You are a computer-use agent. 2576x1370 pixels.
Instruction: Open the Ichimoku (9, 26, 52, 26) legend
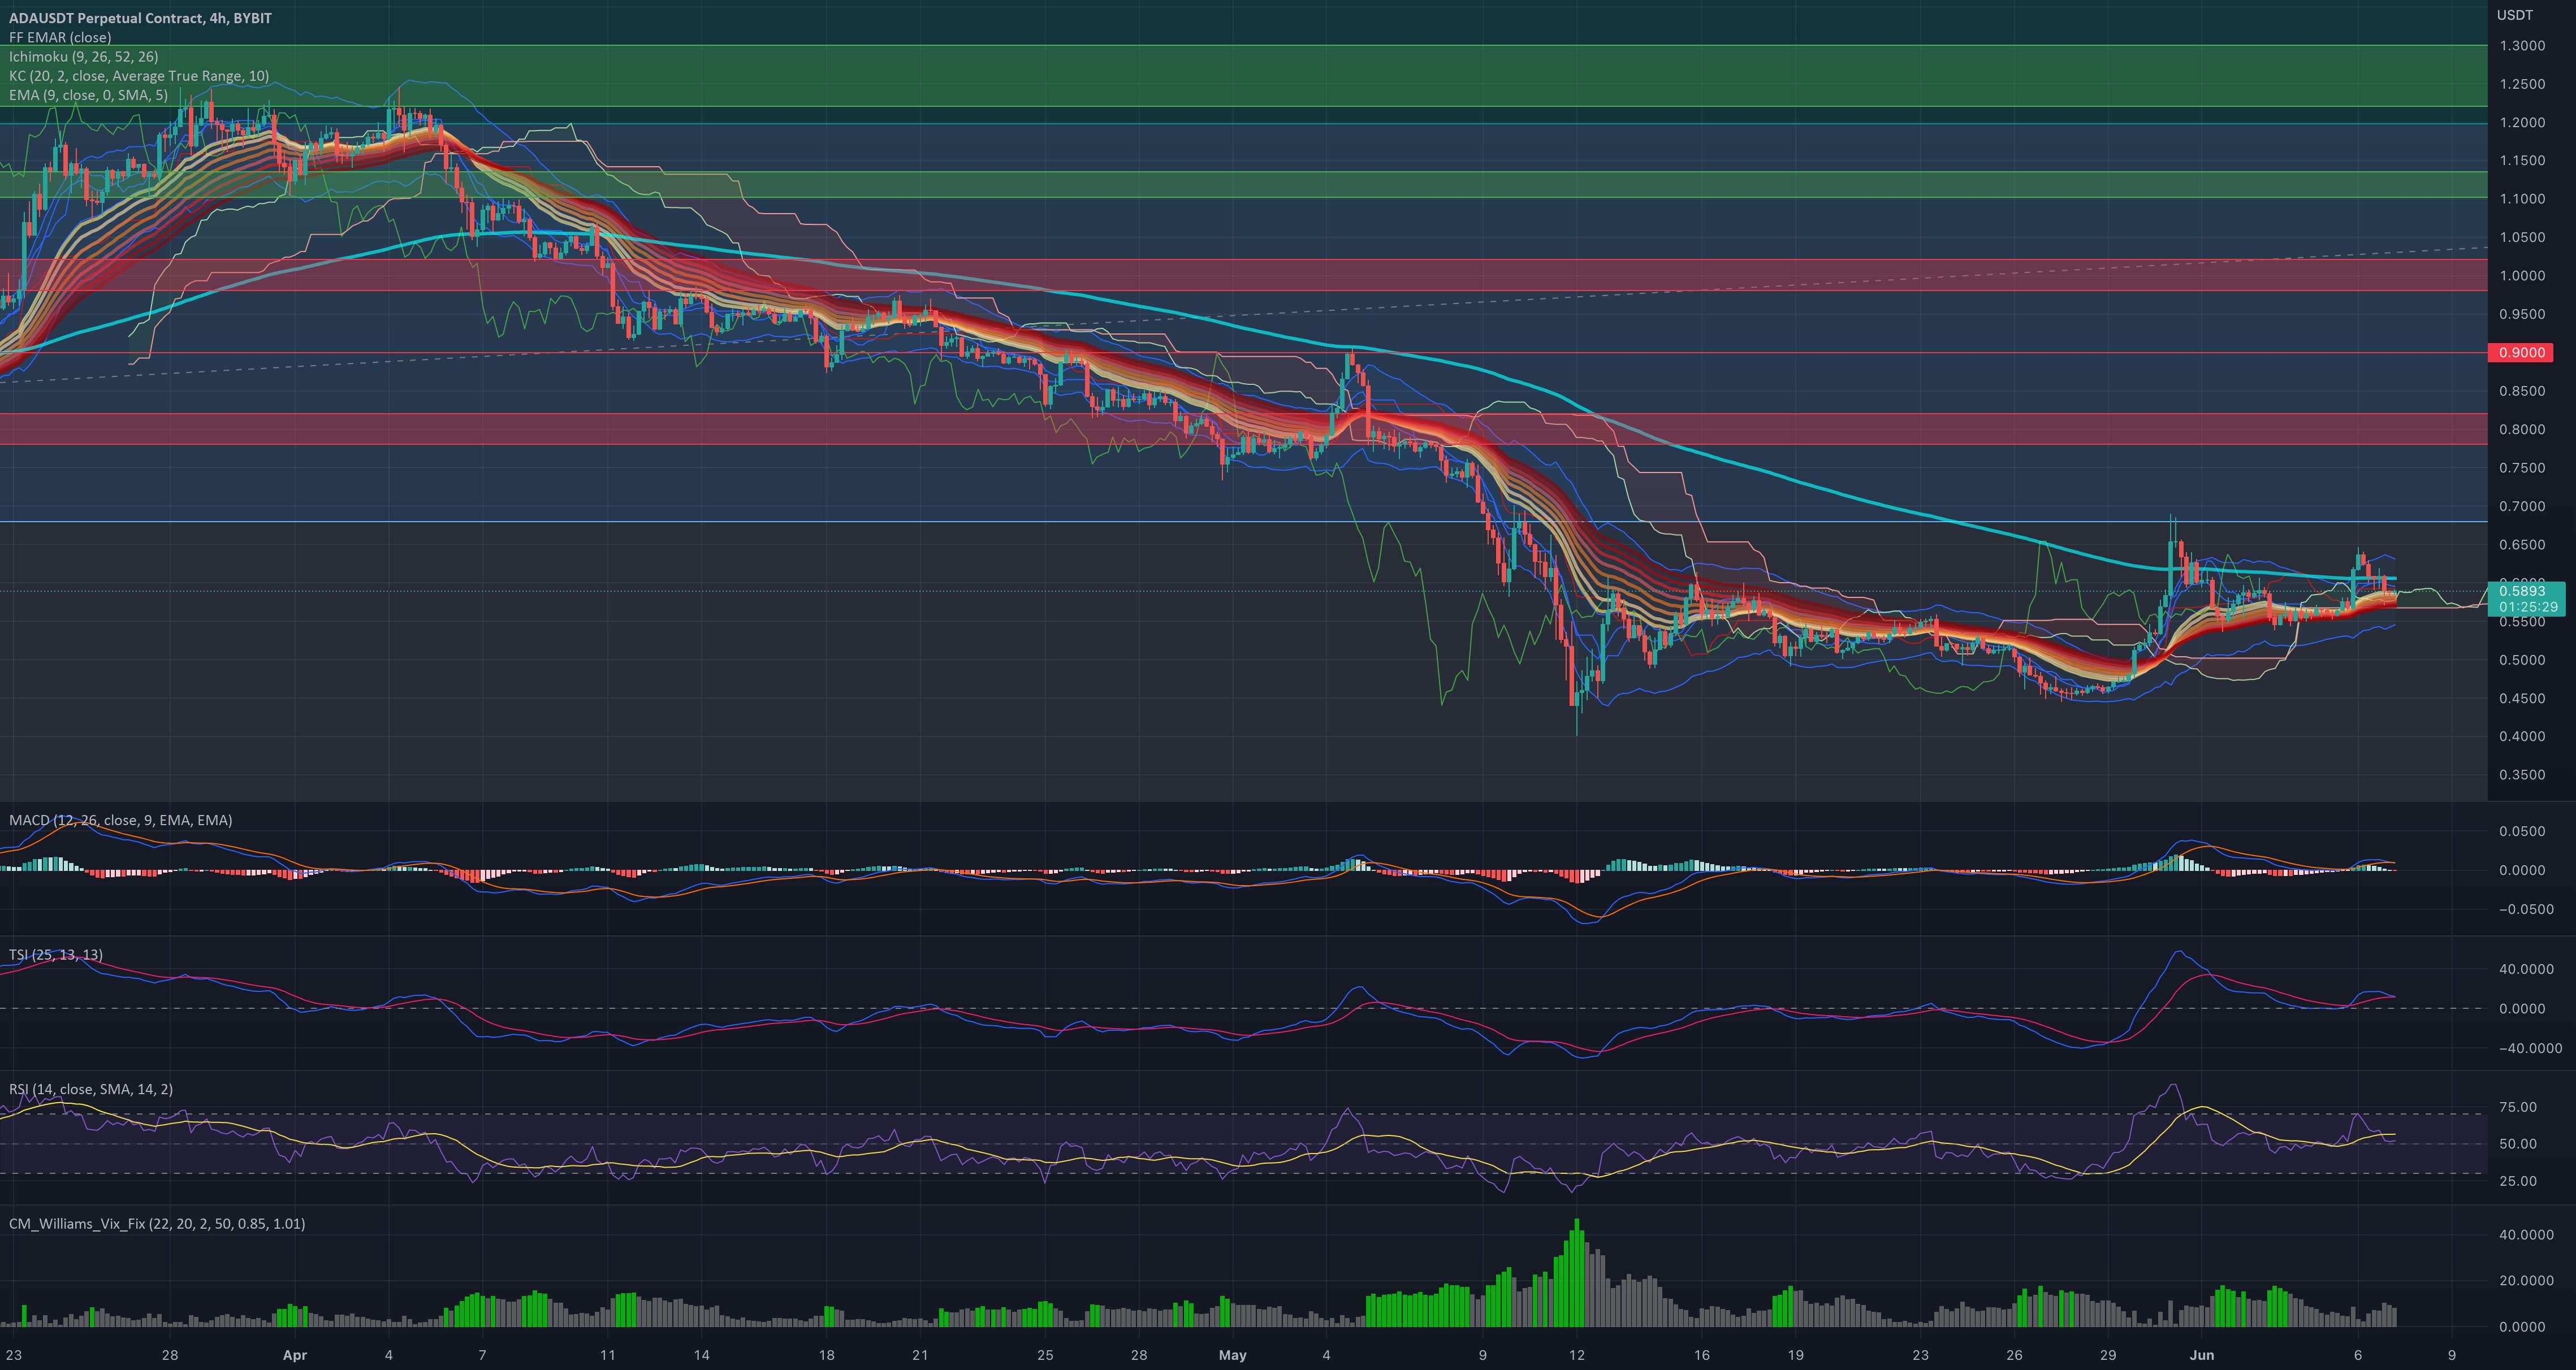(x=84, y=57)
